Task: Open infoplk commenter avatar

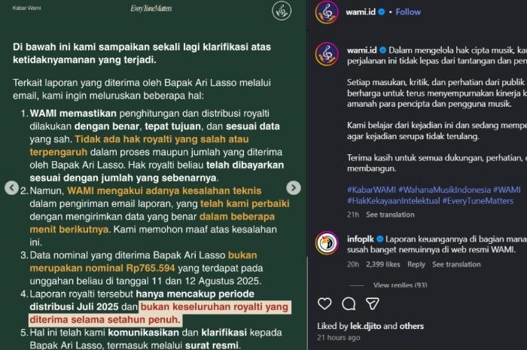Action: coord(327,243)
